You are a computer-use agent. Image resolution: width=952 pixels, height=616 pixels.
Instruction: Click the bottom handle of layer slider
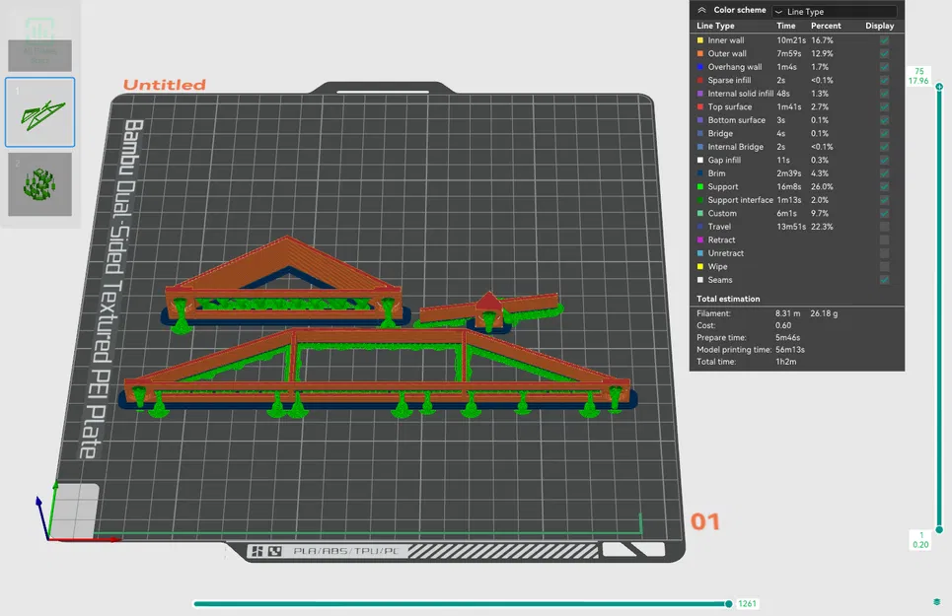pos(939,530)
